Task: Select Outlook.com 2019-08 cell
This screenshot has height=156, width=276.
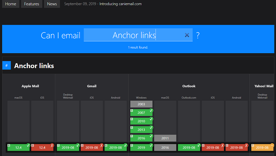Action: (189, 147)
